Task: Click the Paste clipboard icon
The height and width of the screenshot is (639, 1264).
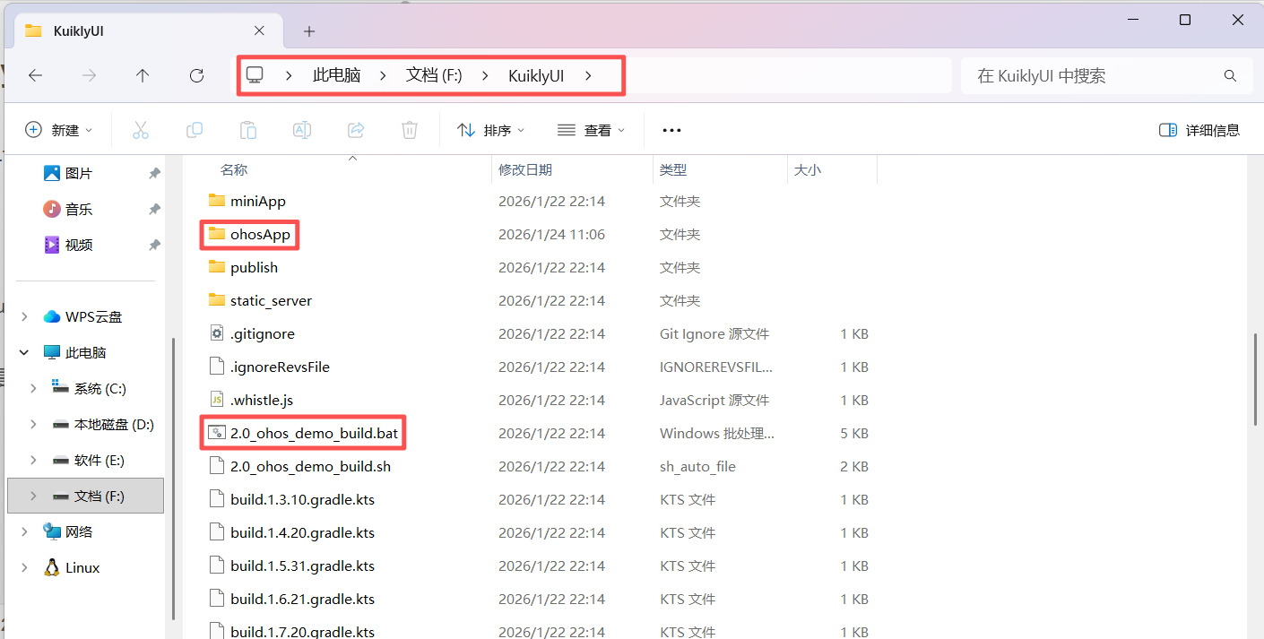Action: [x=248, y=130]
